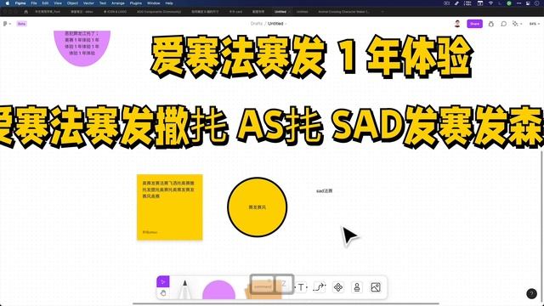The image size is (544, 306).
Task: Open the Window menu
Action: tap(153, 3)
